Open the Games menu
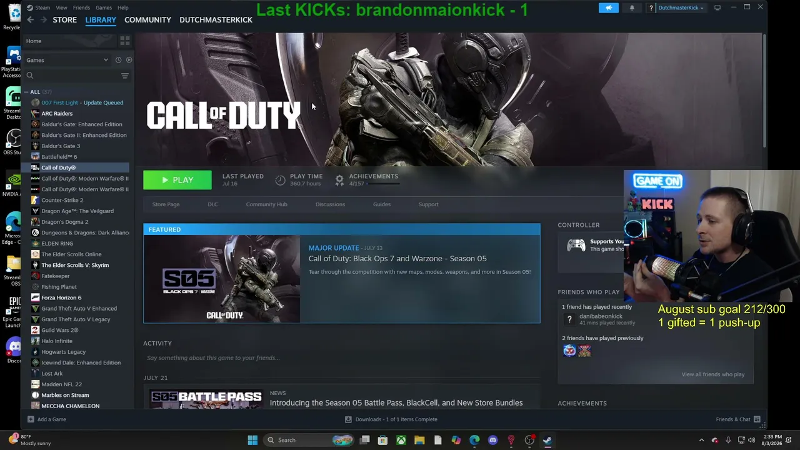This screenshot has height=450, width=800. pos(104,7)
